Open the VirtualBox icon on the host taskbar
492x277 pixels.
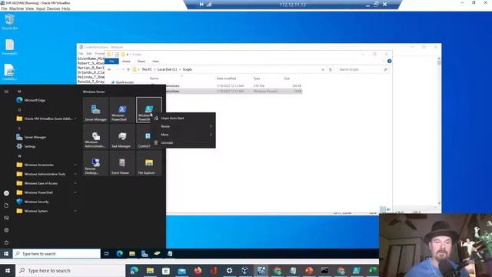click(245, 270)
